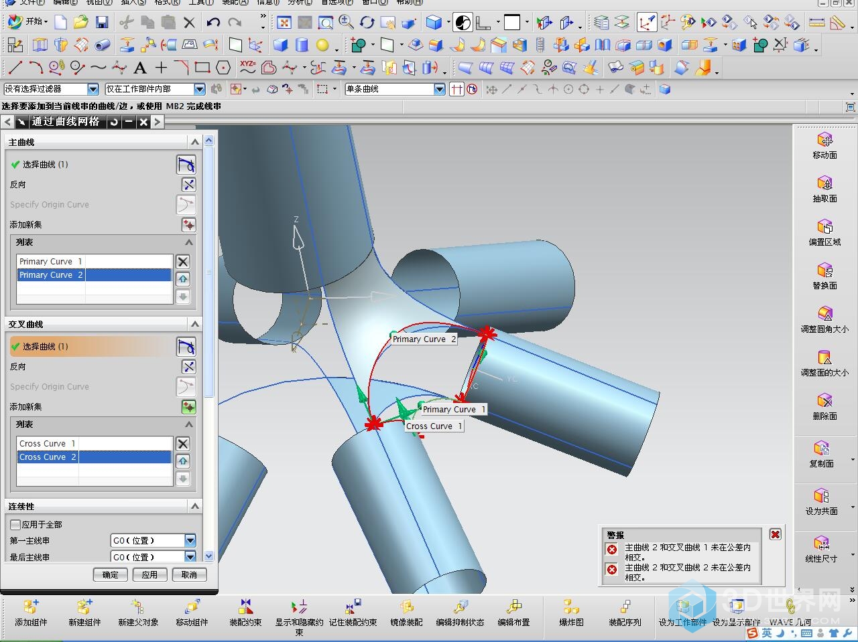Move Primary Curve 2 up in list
The height and width of the screenshot is (642, 858).
(x=182, y=279)
